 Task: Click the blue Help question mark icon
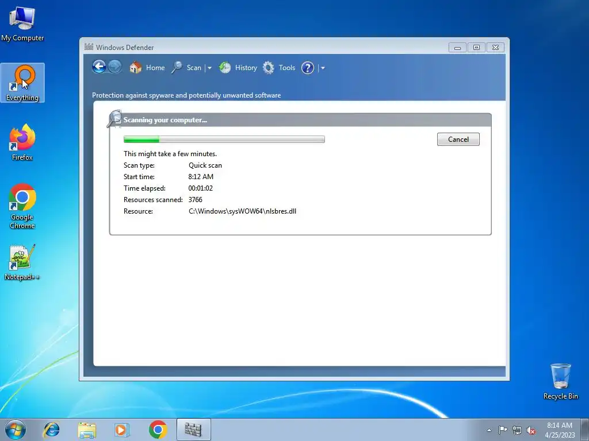pos(308,68)
